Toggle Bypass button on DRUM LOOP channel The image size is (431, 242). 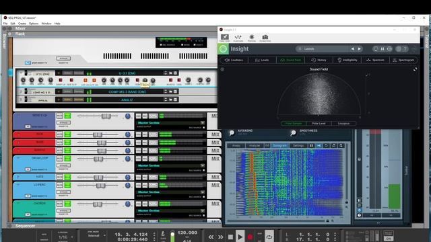63,165
